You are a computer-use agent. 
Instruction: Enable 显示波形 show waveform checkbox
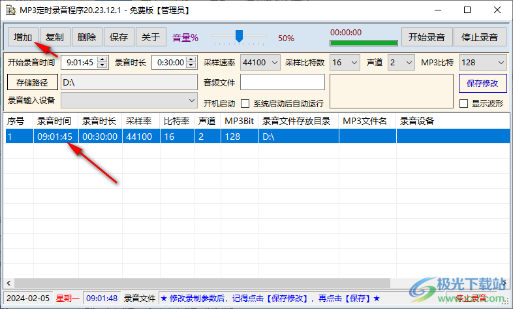pos(463,104)
